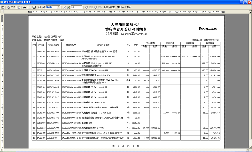Viewport: 252px width, 152px height.
Task: Click the page number field showing 1/2
Action: click(76, 7)
